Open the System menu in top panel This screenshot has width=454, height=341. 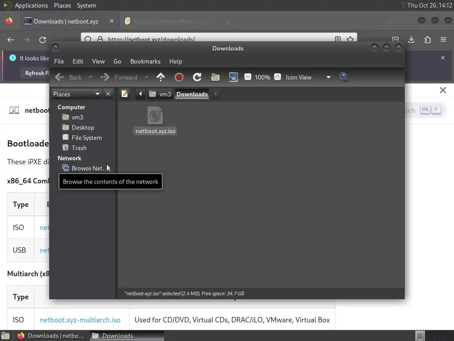point(86,5)
